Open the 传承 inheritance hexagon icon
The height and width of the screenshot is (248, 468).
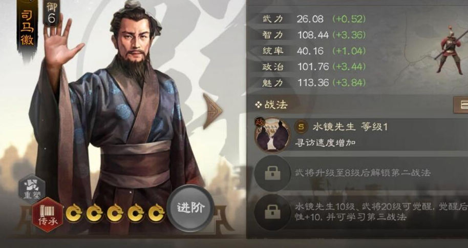point(48,214)
